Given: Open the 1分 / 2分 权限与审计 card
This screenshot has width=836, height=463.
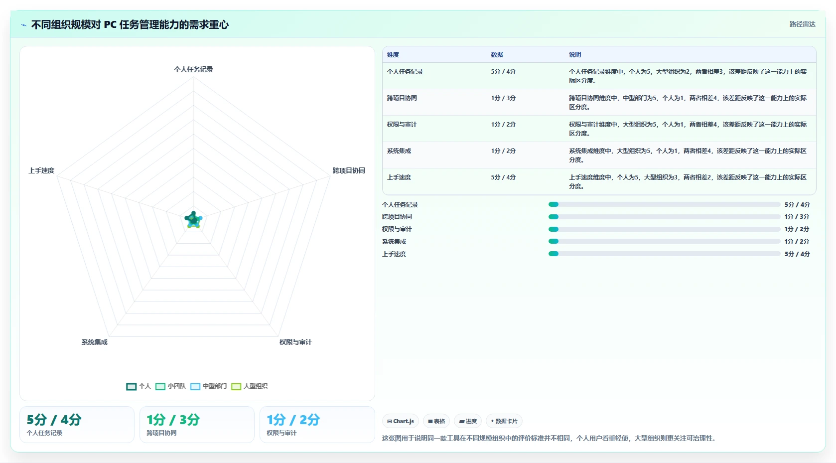Looking at the screenshot, I should click(317, 425).
